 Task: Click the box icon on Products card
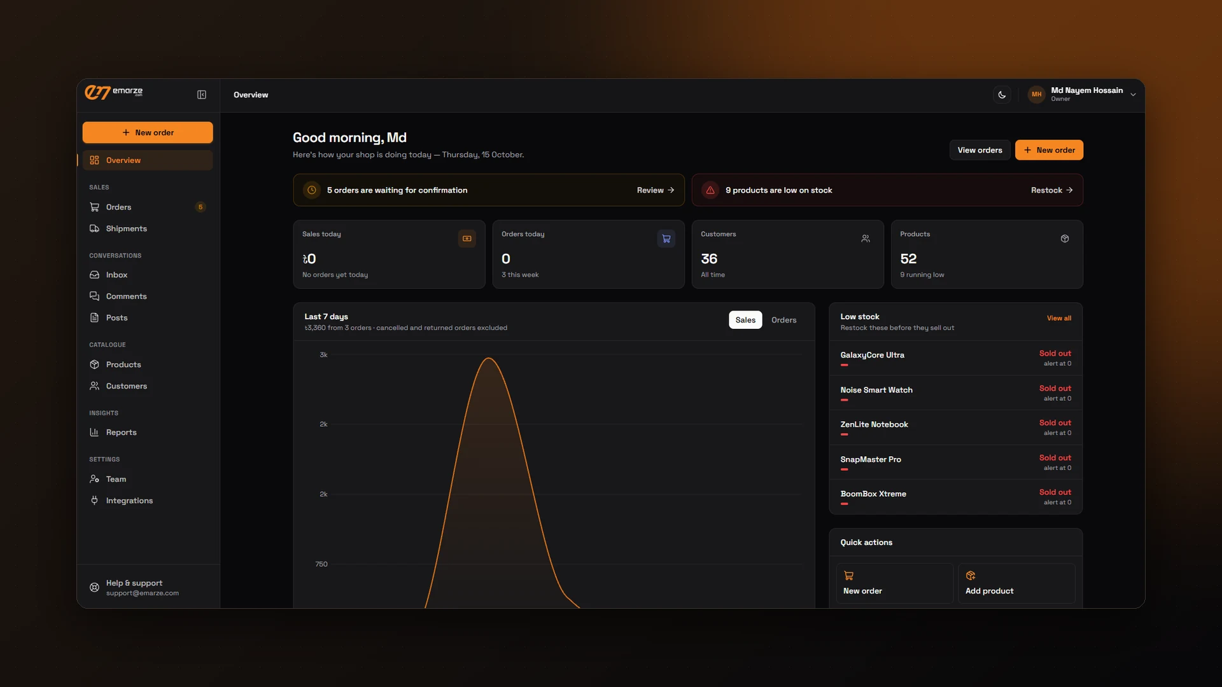[x=1065, y=239]
